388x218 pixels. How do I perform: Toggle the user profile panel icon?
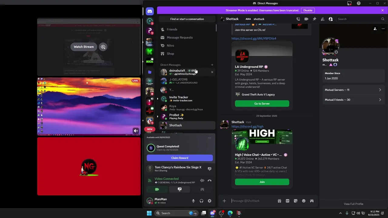(331, 19)
